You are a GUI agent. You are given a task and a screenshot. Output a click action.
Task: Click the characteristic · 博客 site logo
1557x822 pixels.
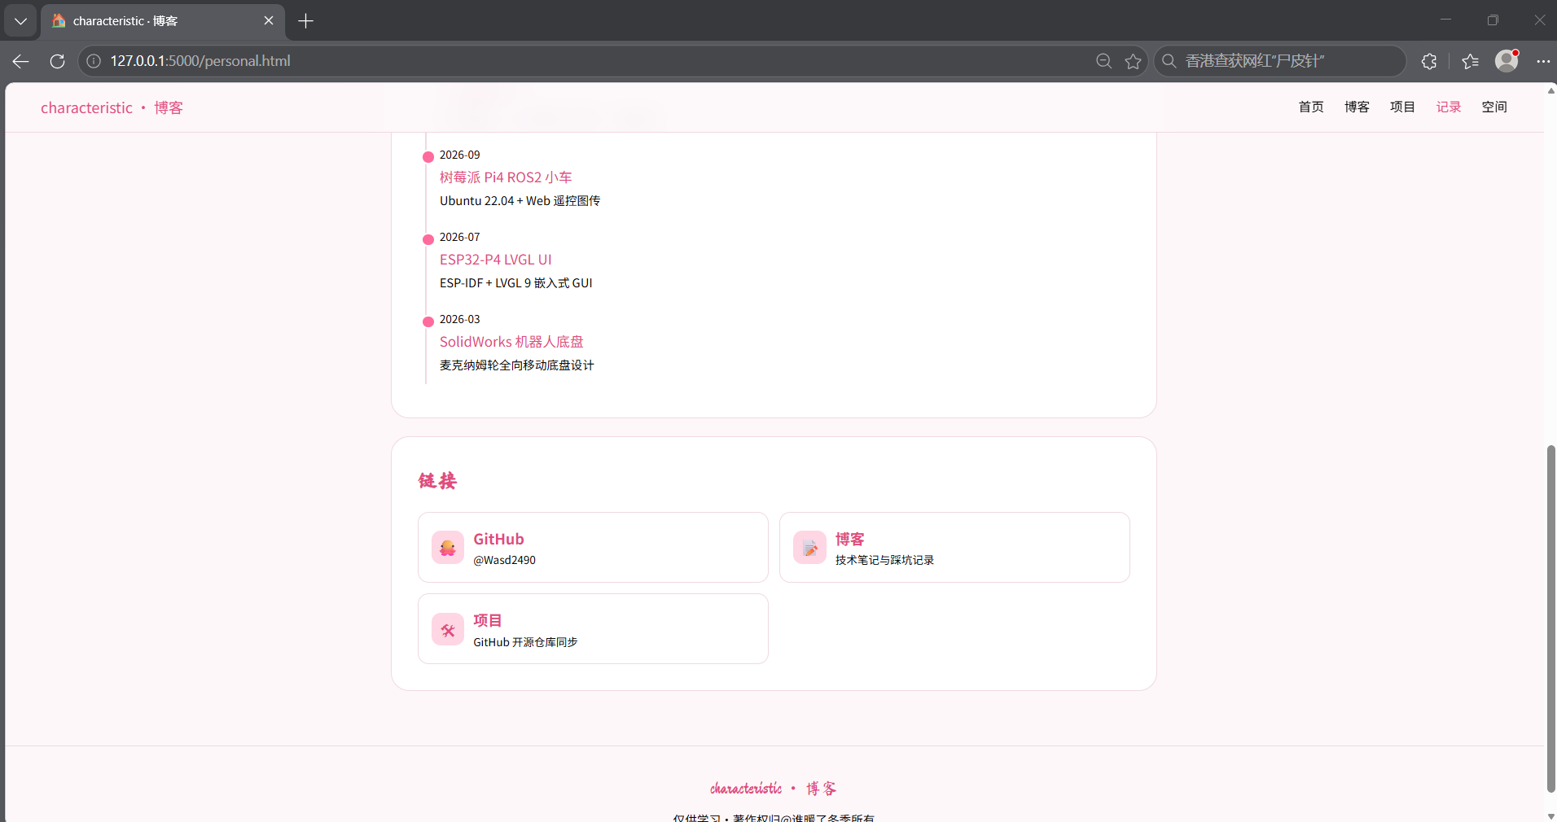click(x=112, y=107)
